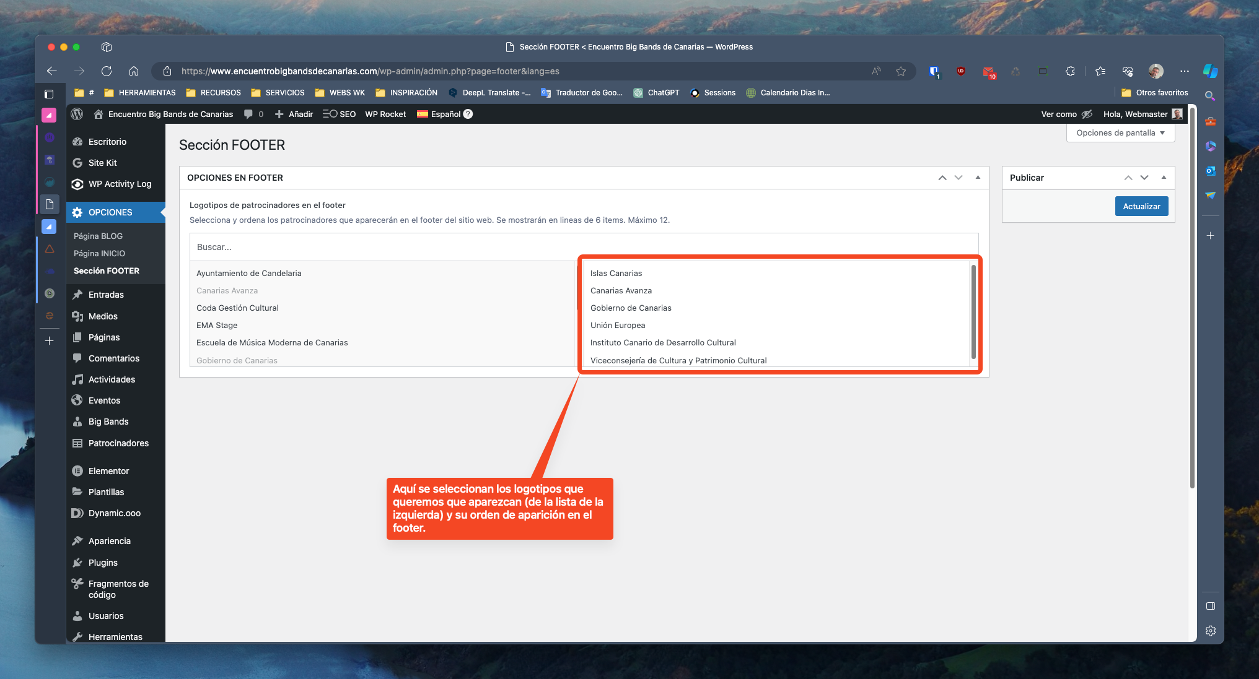The image size is (1259, 679).
Task: Click selected sponsors list scrollbar
Action: point(973,313)
